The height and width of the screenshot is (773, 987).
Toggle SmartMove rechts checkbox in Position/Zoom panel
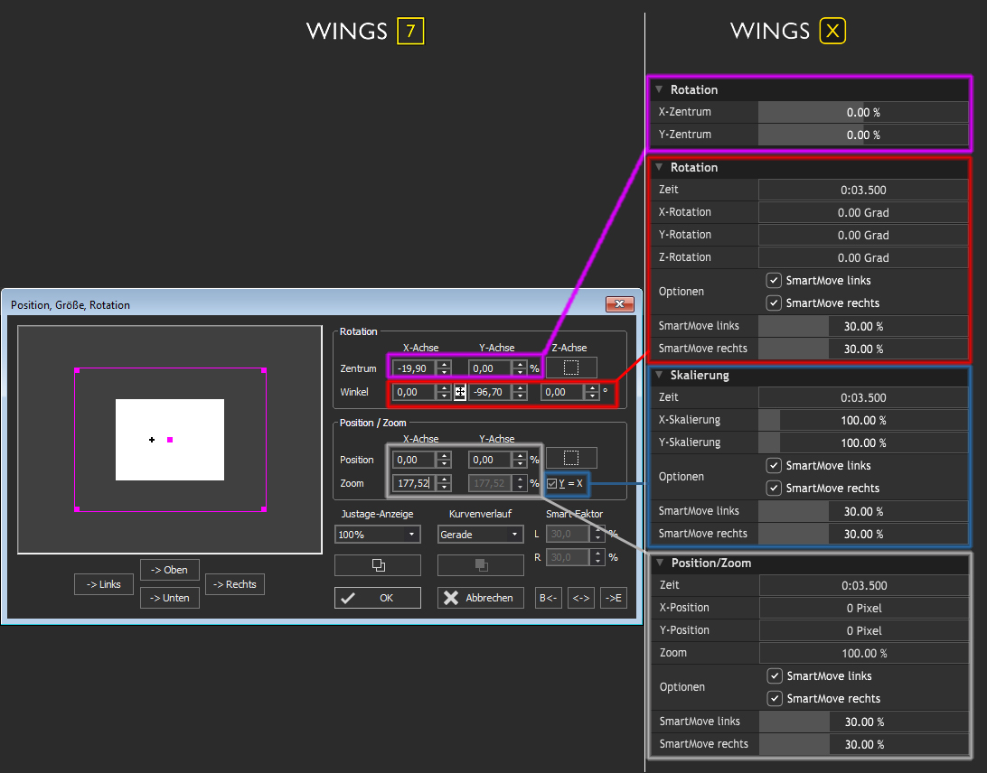(x=775, y=699)
